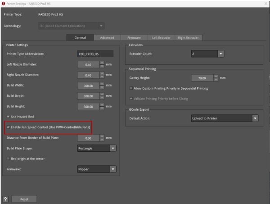Increase Build Height with up arrow
The width and height of the screenshot is (270, 204).
click(x=102, y=105)
